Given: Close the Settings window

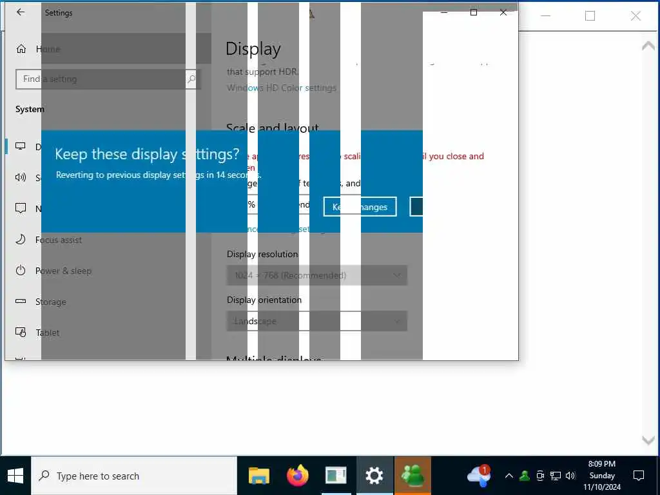Looking at the screenshot, I should coord(503,12).
